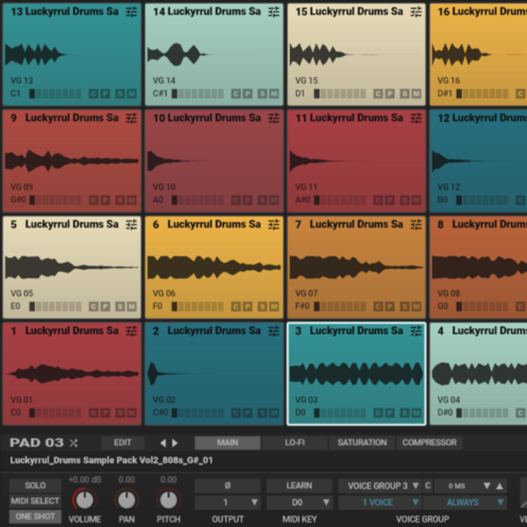Select pad 2 waveform

[182, 373]
